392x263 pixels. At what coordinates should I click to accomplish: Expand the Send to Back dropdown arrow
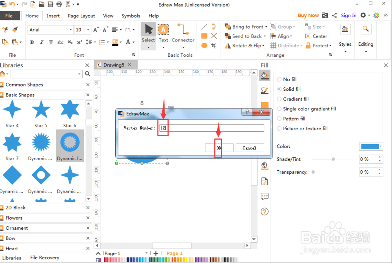(265, 36)
